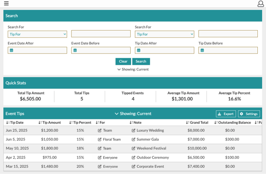Click the $1,301.00 average tip amount
This screenshot has width=266, height=174.
(182, 99)
